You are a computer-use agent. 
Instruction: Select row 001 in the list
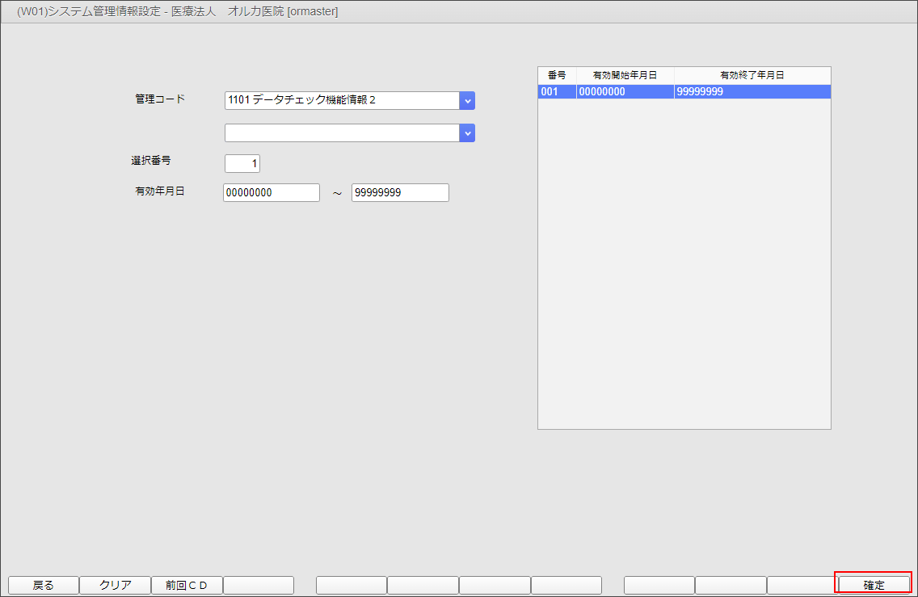point(557,92)
